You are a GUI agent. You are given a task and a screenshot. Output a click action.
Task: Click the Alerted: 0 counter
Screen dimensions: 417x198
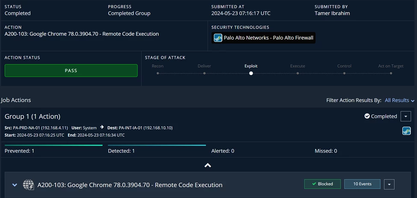point(222,151)
